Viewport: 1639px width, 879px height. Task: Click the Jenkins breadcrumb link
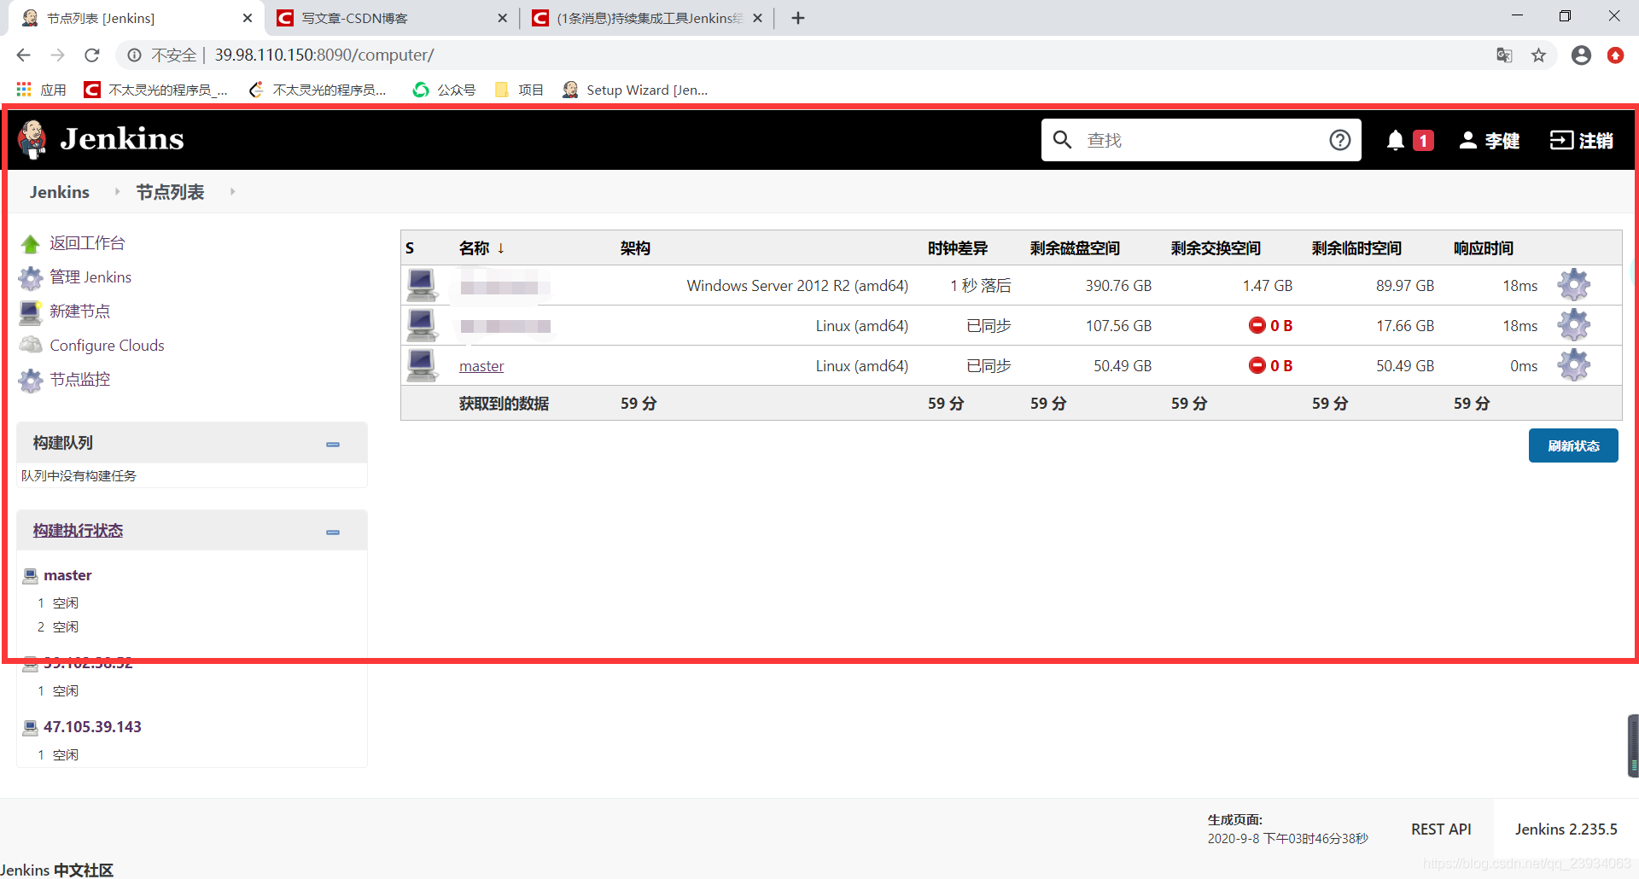pyautogui.click(x=60, y=192)
